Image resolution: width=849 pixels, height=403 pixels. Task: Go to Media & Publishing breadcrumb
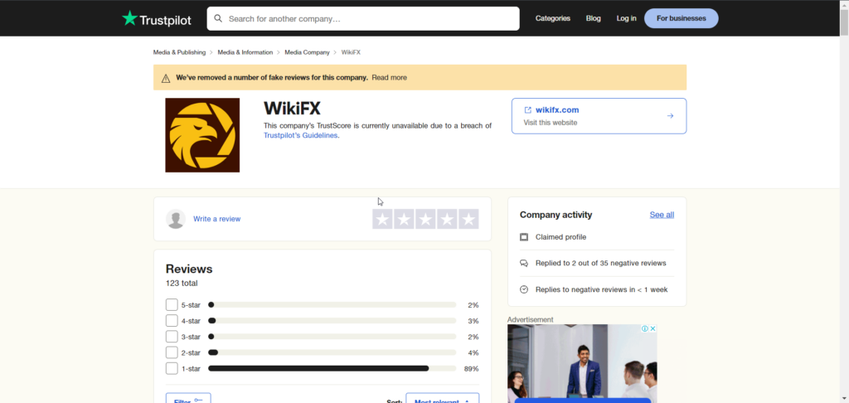click(x=179, y=52)
